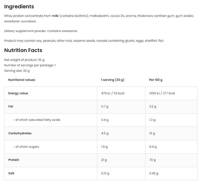202x184 pixels.
Task: Click the 'Per 100 g' column header
Action: [x=156, y=80]
